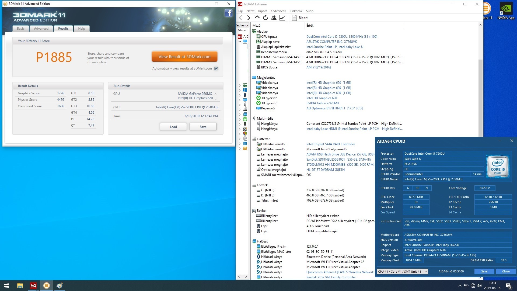Viewport: 517px width, 291px height.
Task: Switch to the Advanced tab in 3DMark
Action: click(x=41, y=29)
